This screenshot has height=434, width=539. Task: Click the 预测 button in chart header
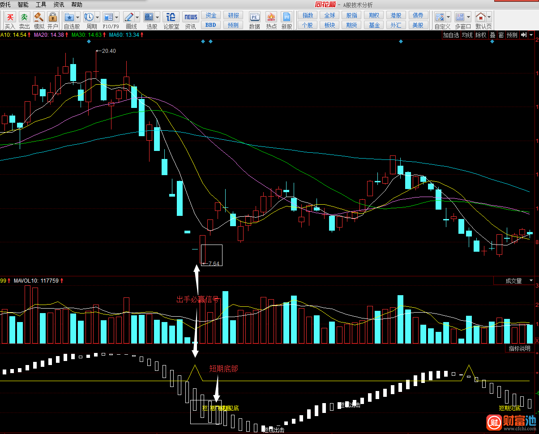512,34
